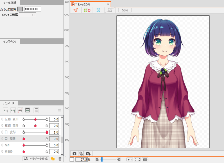The image size is (224, 163).
Task: Click the blue deformer icon in canvas toolbar
Action: pos(98,10)
